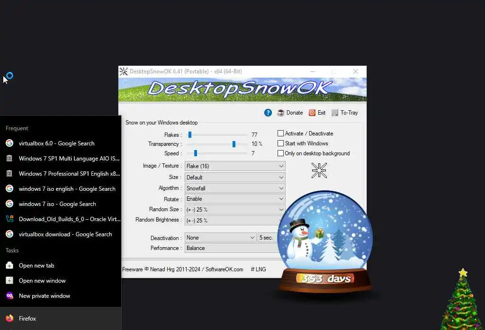Expand the Algorithm dropdown showing Snowfall
The width and height of the screenshot is (485, 330).
coord(235,188)
